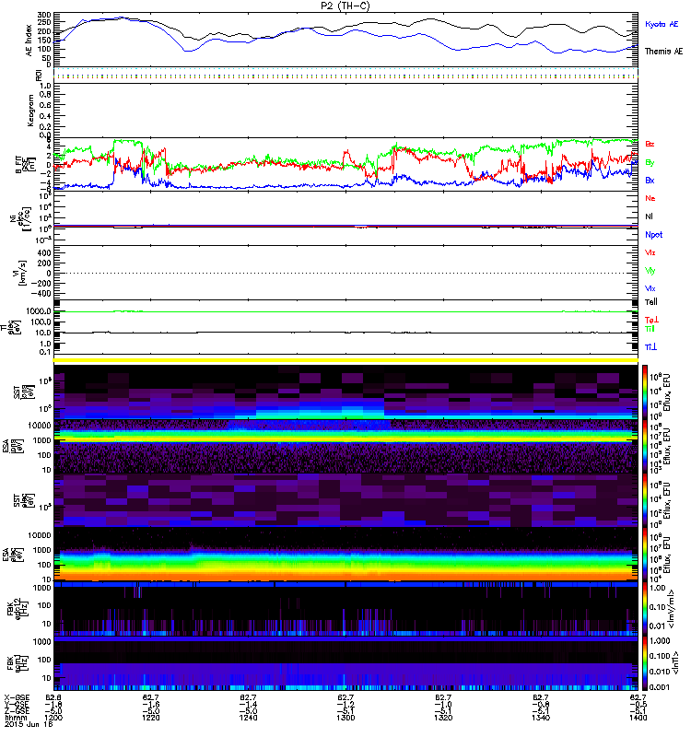This screenshot has height=737, width=691.
Task: Click the green Viy legend label
Action: (650, 271)
